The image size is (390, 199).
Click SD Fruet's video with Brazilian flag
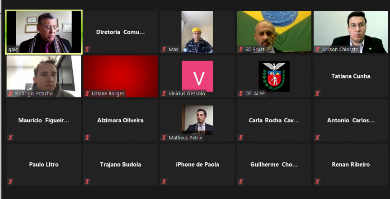[274, 32]
